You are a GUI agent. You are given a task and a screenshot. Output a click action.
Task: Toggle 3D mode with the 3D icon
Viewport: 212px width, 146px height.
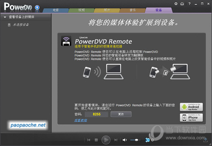(x=147, y=140)
